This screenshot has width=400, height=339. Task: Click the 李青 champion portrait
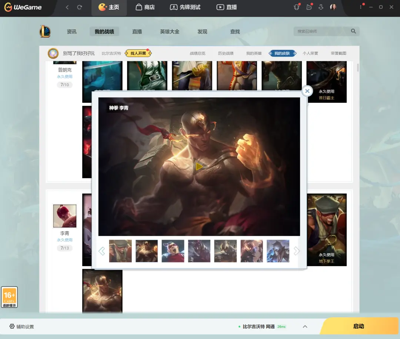pyautogui.click(x=65, y=216)
